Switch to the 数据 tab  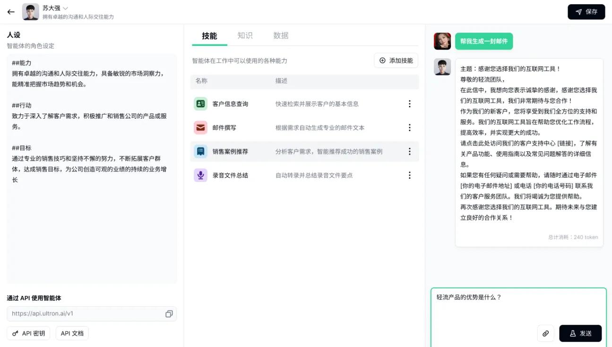281,35
